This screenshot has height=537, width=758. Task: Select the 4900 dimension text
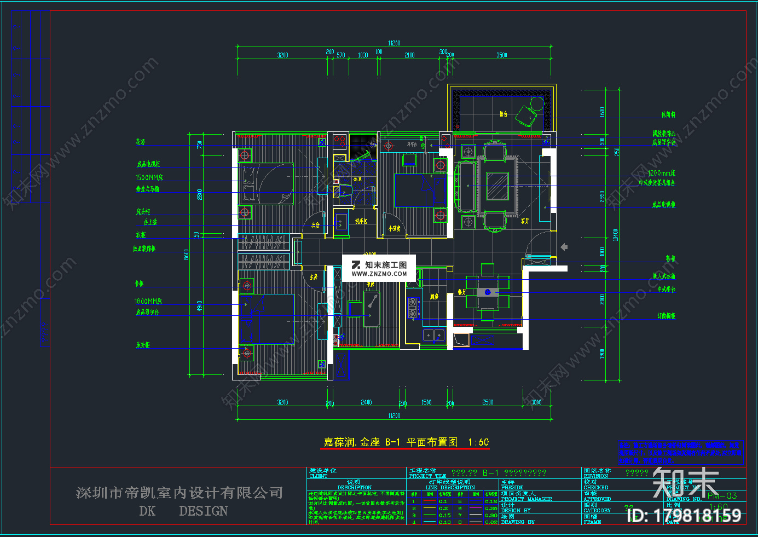(x=200, y=306)
